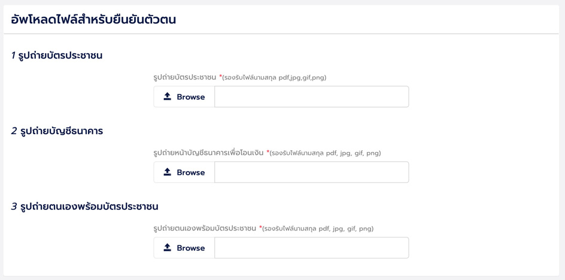Click section heading 3 รูปถ่ายตนเองพร้อมบัตรประชาชน
Screen dimensions: 565x280
pos(84,206)
